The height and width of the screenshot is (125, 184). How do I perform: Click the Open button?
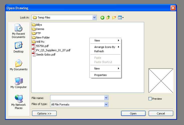(x=133, y=113)
